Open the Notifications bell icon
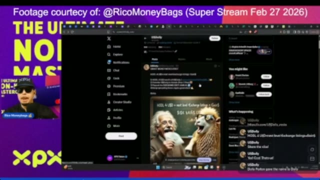The image size is (320, 180). 109,62
